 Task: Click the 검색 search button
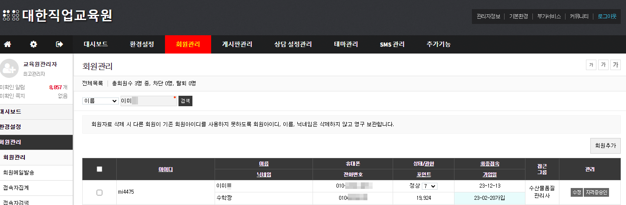click(185, 101)
